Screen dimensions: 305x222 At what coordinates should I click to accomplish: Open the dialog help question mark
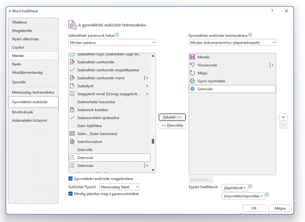pyautogui.click(x=272, y=11)
